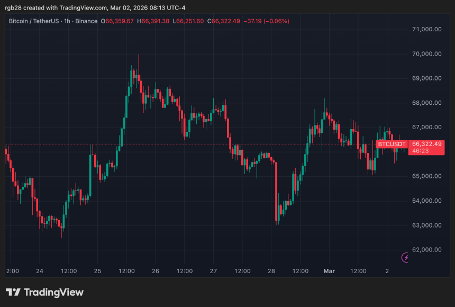This screenshot has height=307, width=455.
Task: Click the Mar label on the time axis
Action: (x=329, y=271)
